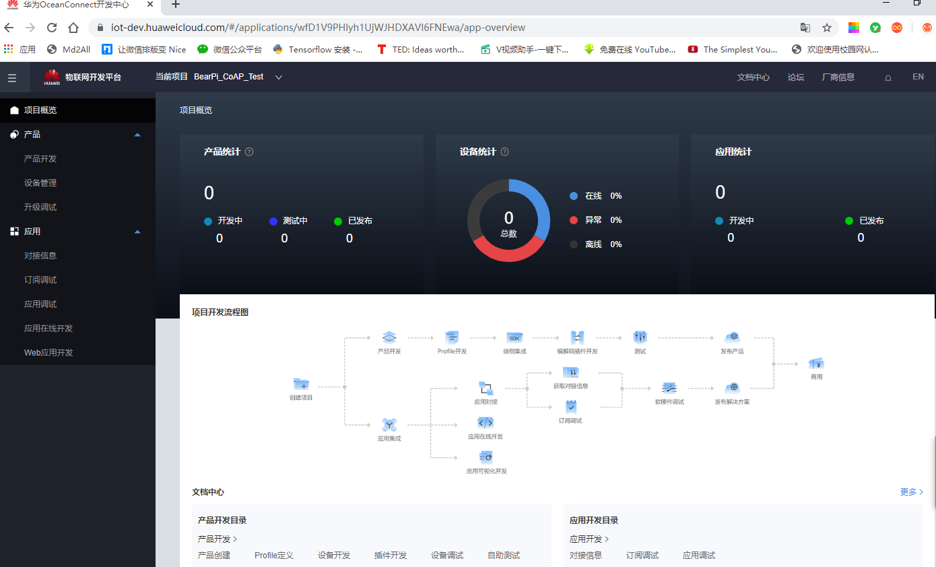The height and width of the screenshot is (567, 936).
Task: Click the 商用 flowchart icon
Action: pos(816,364)
